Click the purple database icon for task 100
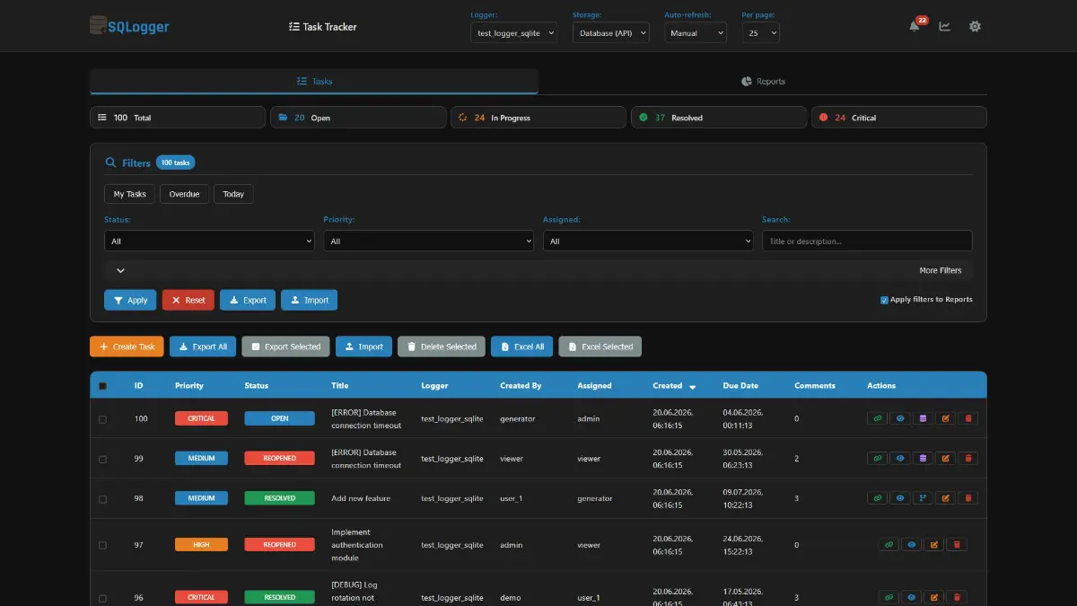1077x606 pixels. 923,418
